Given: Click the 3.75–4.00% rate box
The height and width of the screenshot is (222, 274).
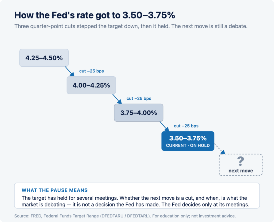Looking at the screenshot, I should 139,112.
